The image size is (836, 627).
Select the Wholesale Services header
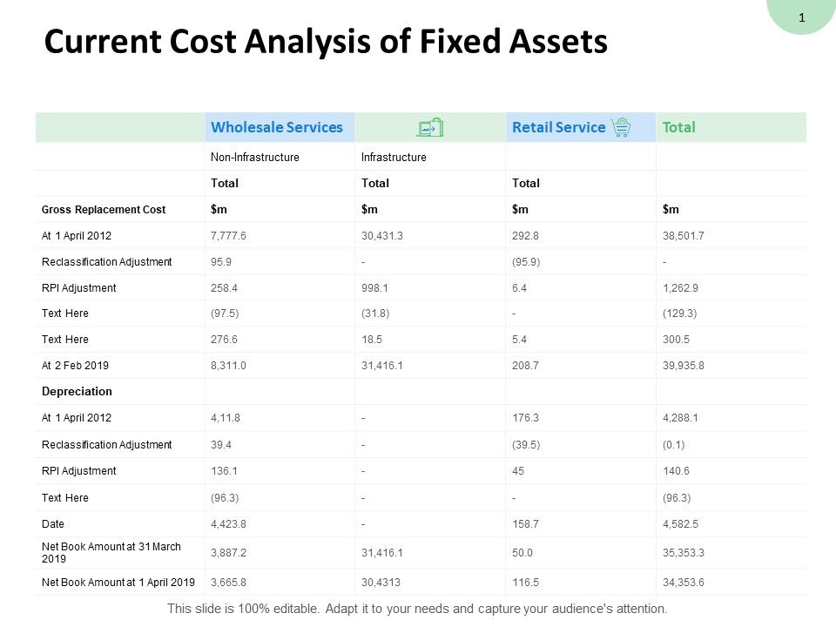click(277, 127)
